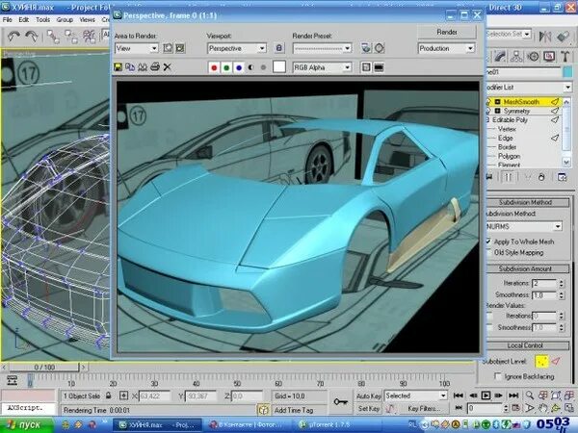The height and width of the screenshot is (433, 578).
Task: Open the Tools menu
Action: [x=42, y=19]
